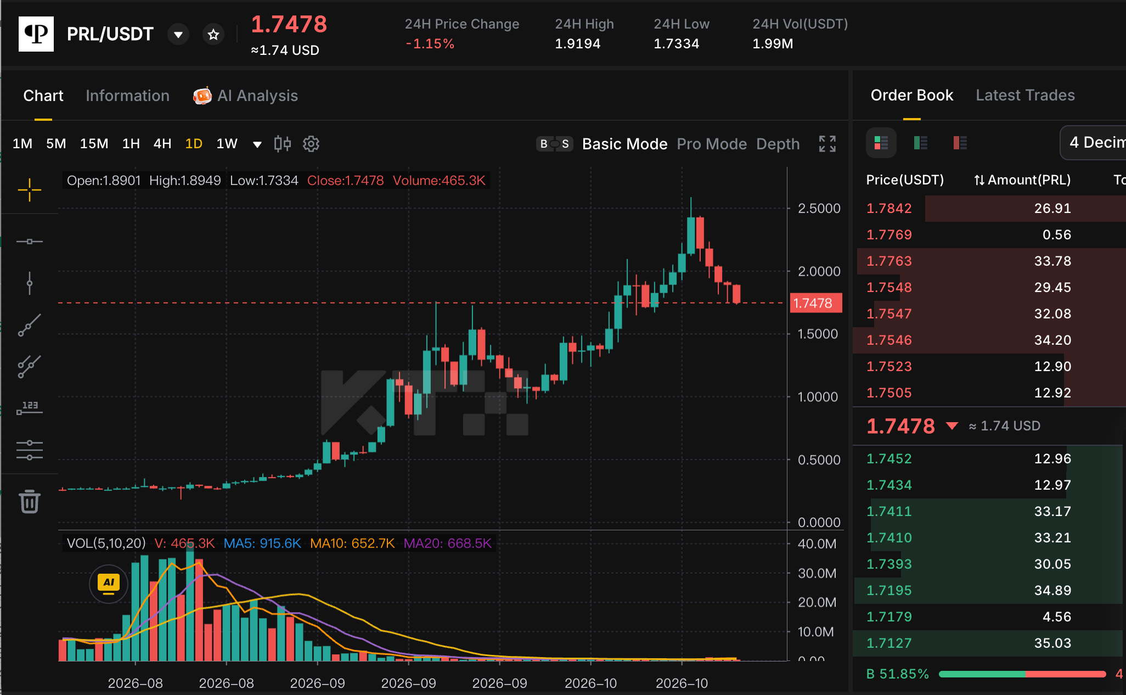Click the order book mid price 1.7478
This screenshot has height=695, width=1126.
click(900, 426)
